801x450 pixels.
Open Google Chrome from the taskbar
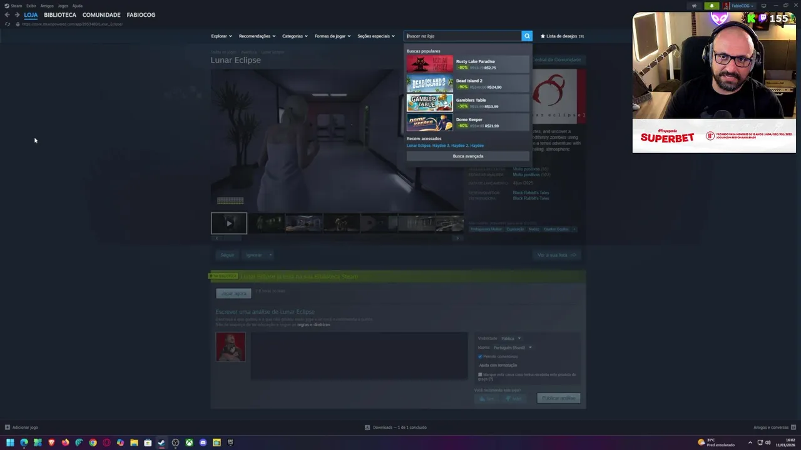click(93, 442)
